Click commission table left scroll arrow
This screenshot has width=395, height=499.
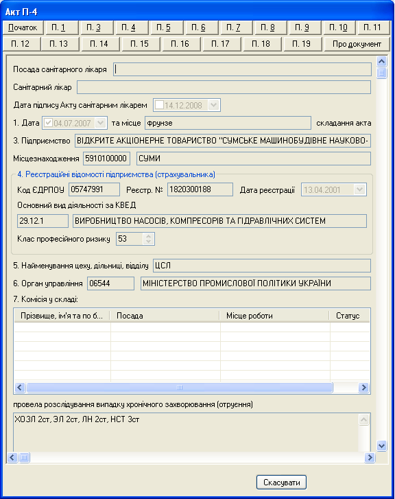pyautogui.click(x=20, y=387)
